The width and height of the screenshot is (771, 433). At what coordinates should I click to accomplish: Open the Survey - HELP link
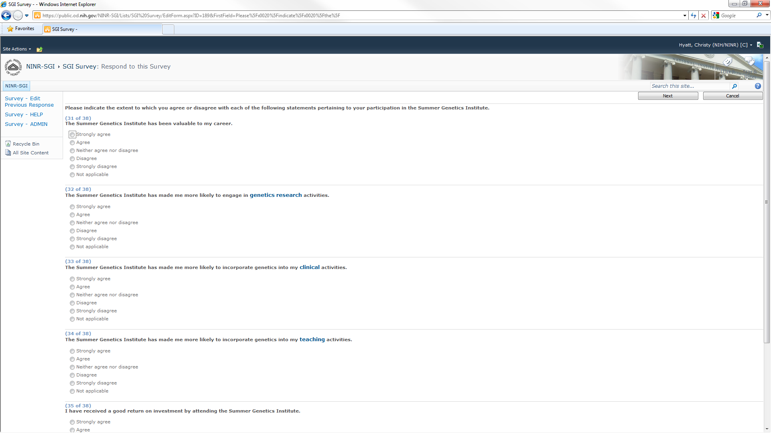coord(24,115)
